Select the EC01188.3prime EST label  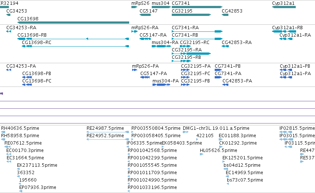tap(238, 136)
